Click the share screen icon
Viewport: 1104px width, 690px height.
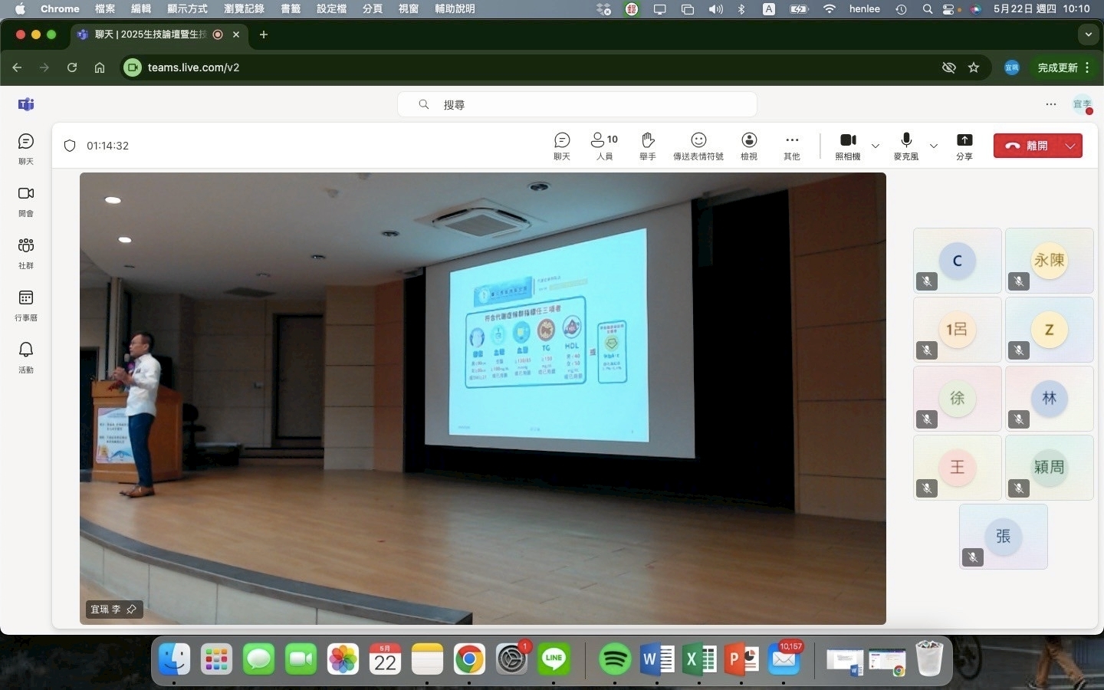pyautogui.click(x=964, y=145)
